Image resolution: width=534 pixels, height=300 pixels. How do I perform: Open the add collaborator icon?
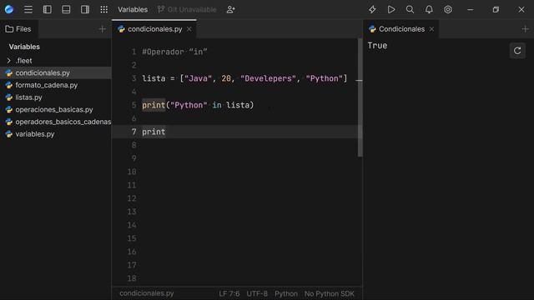click(x=230, y=9)
